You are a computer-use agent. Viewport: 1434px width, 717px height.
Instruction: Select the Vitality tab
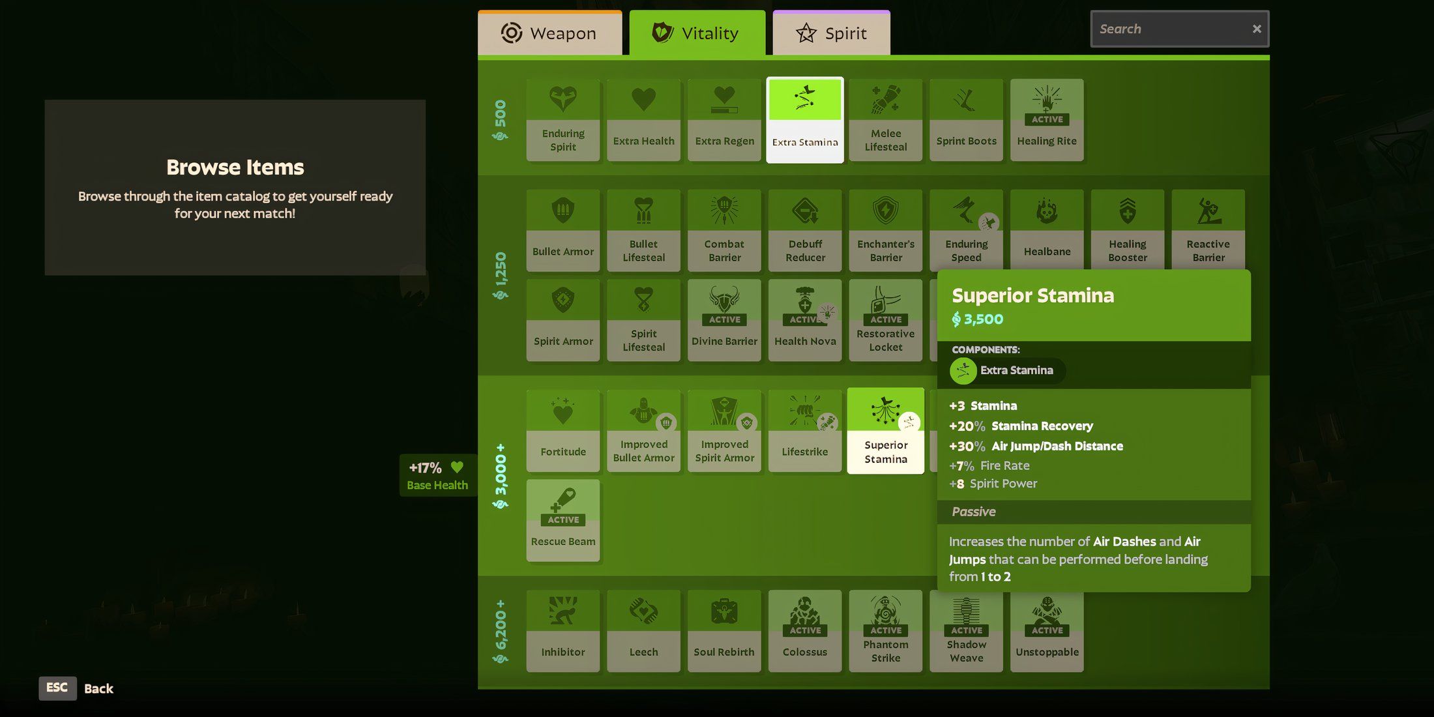pos(697,33)
